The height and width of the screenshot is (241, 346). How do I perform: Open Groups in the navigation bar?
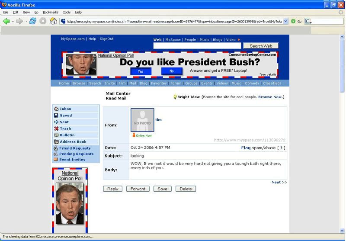191,83
